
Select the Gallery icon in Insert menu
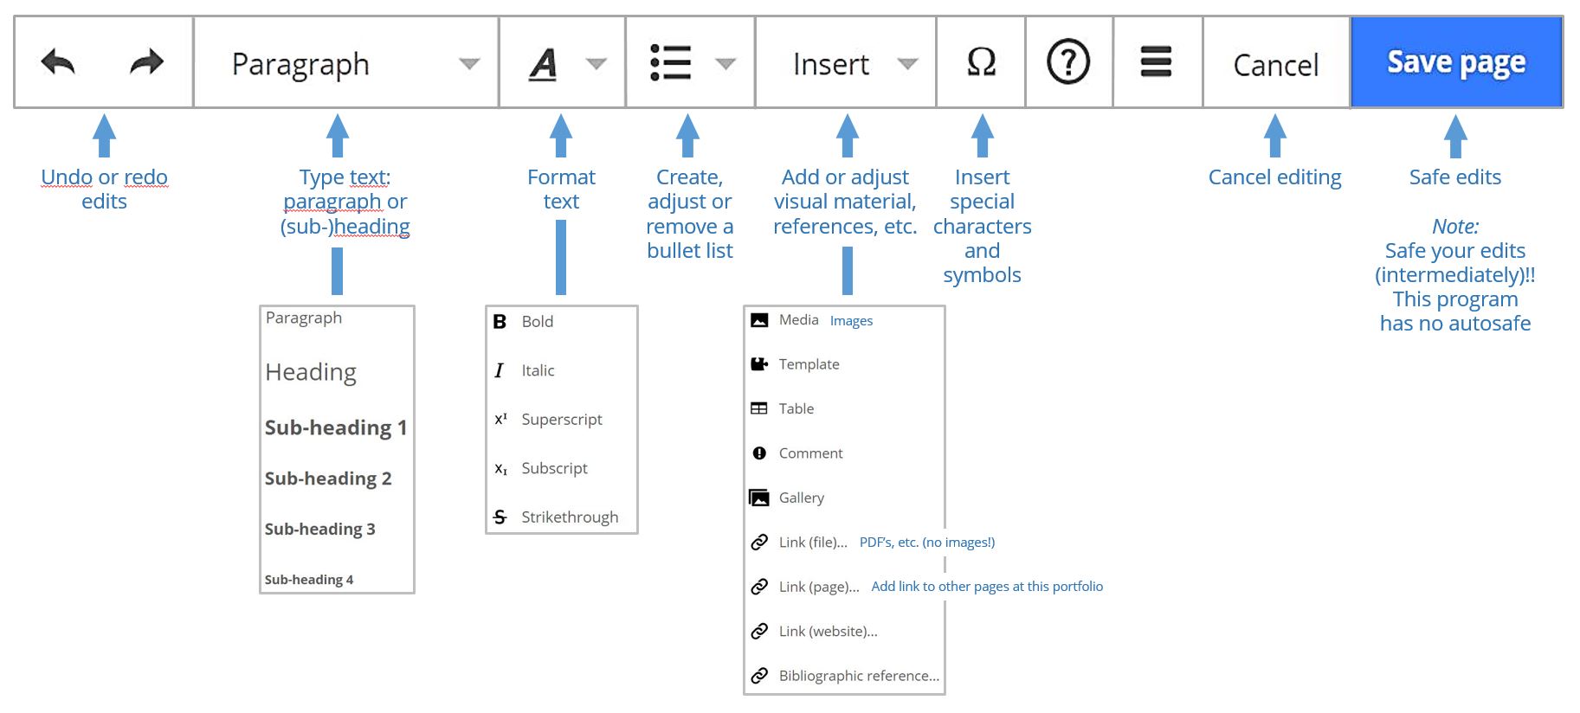point(759,498)
